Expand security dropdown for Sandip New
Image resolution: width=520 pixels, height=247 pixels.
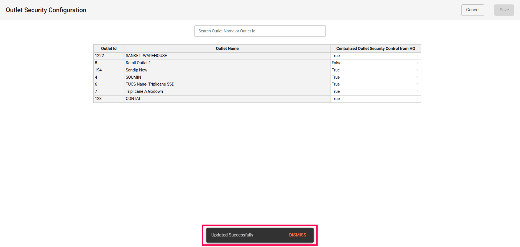[x=375, y=70]
